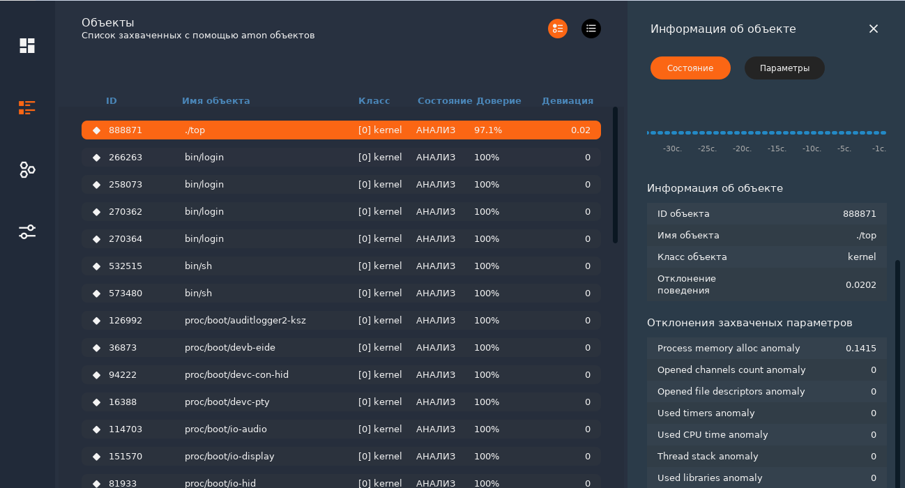The height and width of the screenshot is (488, 905).
Task: Click diamond icon next to proc/boot/io-audio
Action: (x=97, y=429)
